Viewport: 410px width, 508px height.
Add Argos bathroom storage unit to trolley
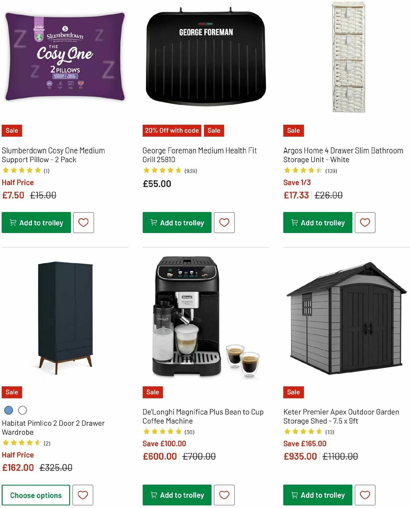(317, 223)
